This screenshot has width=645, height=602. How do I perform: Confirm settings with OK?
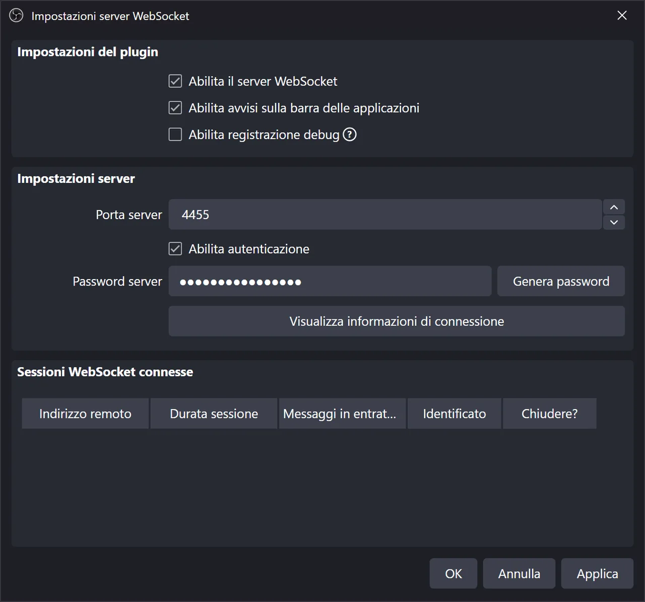(x=454, y=573)
